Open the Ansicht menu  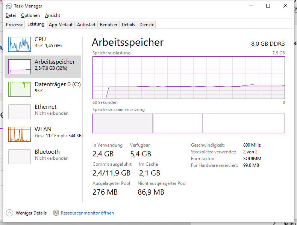click(x=53, y=15)
